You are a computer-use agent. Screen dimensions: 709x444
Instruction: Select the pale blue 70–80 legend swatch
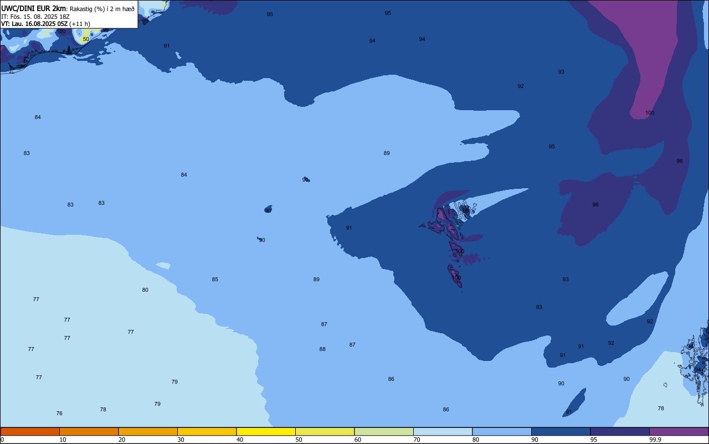[x=443, y=431]
